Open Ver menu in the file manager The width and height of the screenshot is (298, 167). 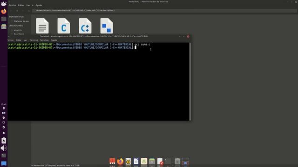coord(28,5)
